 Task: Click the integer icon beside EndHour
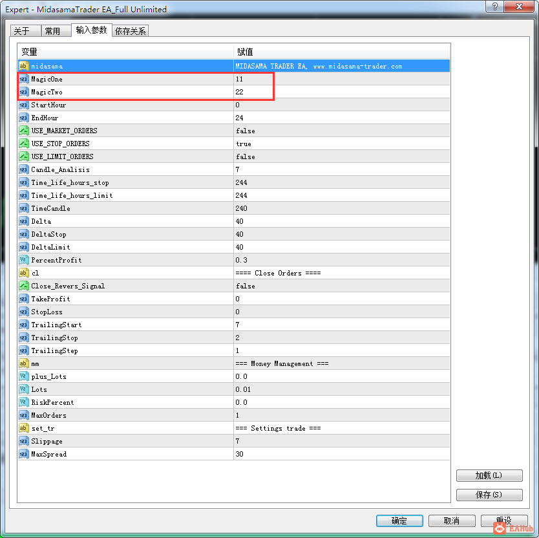coord(23,118)
